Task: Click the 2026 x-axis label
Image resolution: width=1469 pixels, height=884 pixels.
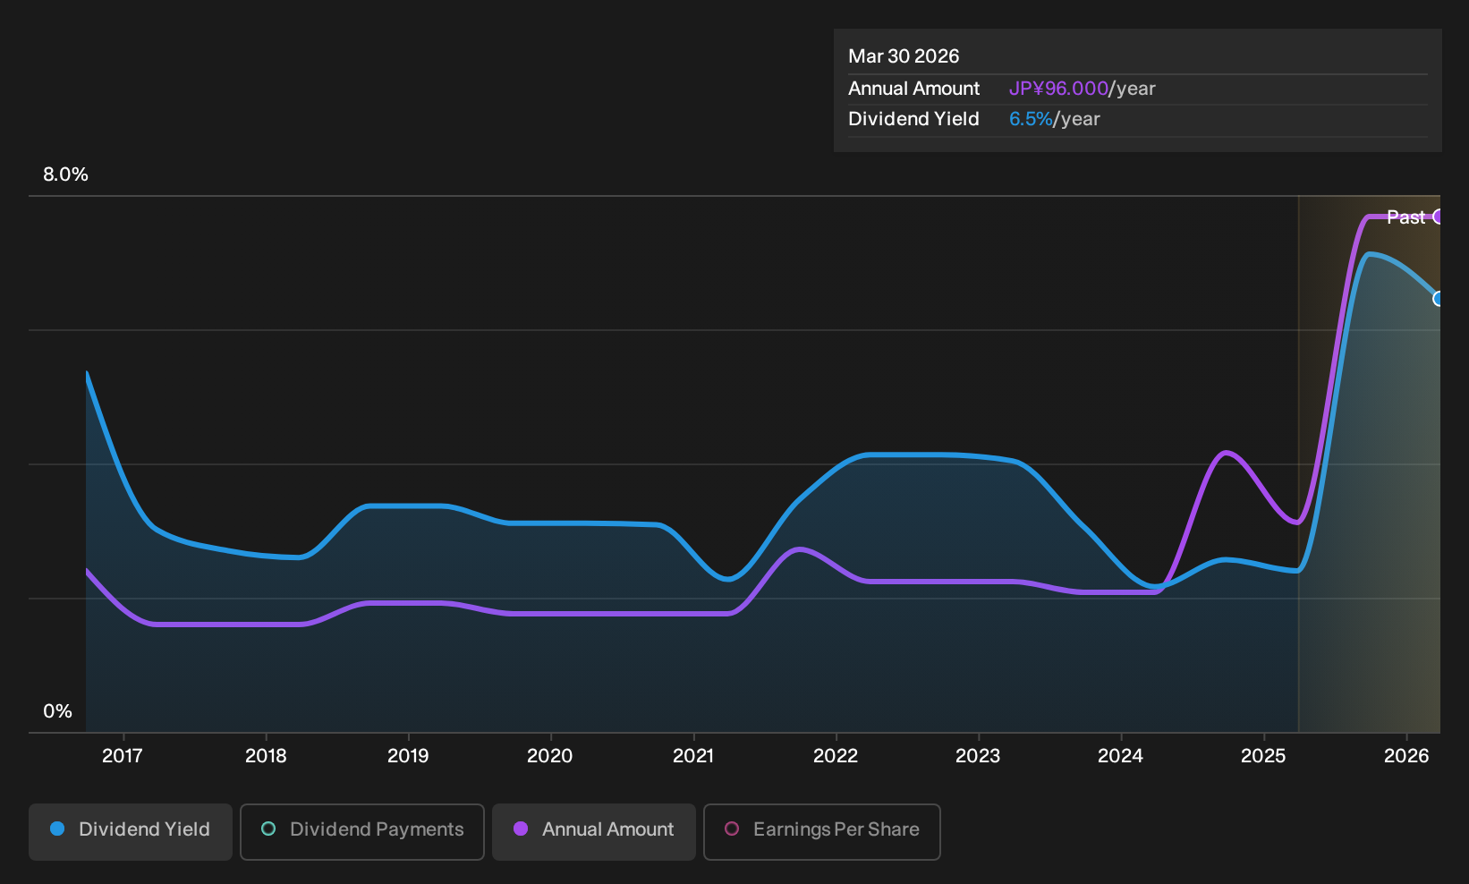Action: tap(1406, 756)
